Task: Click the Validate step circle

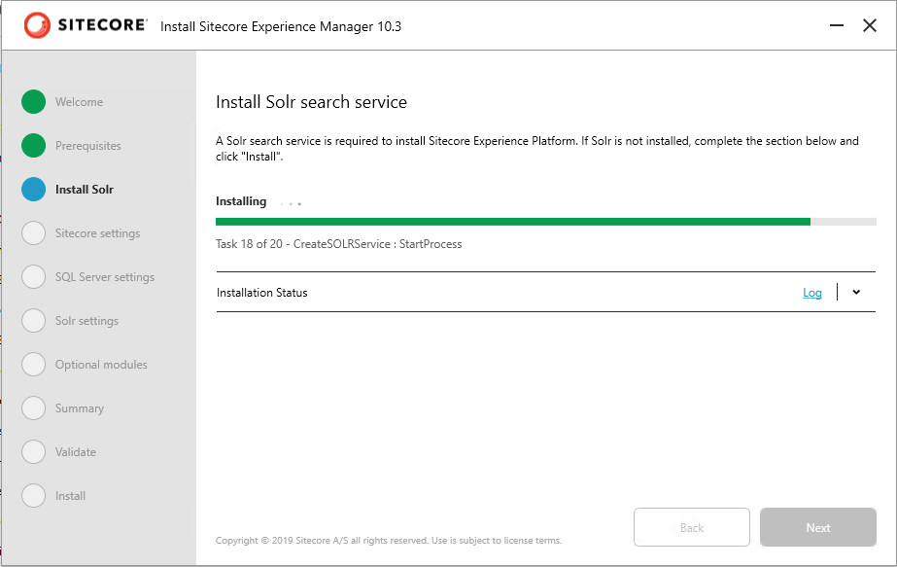Action: (34, 452)
